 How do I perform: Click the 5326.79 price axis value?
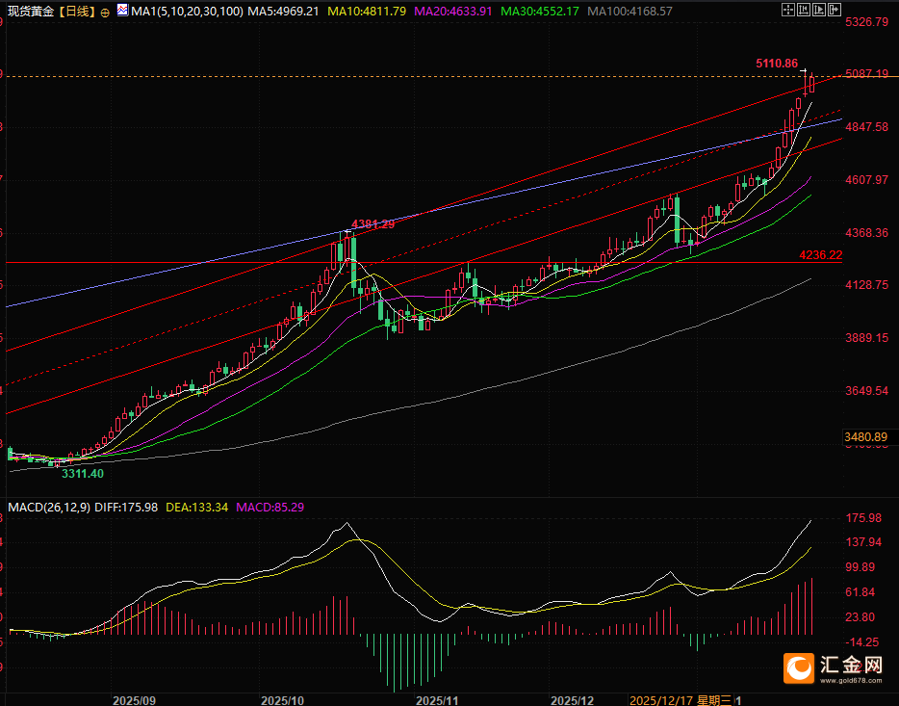(867, 22)
